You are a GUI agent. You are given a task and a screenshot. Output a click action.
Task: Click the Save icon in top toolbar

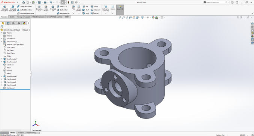point(39,2)
